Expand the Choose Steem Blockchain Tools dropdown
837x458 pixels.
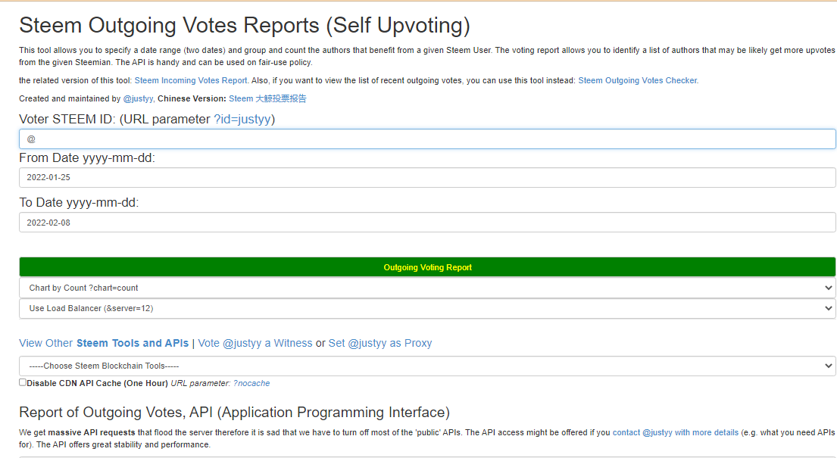click(x=427, y=366)
